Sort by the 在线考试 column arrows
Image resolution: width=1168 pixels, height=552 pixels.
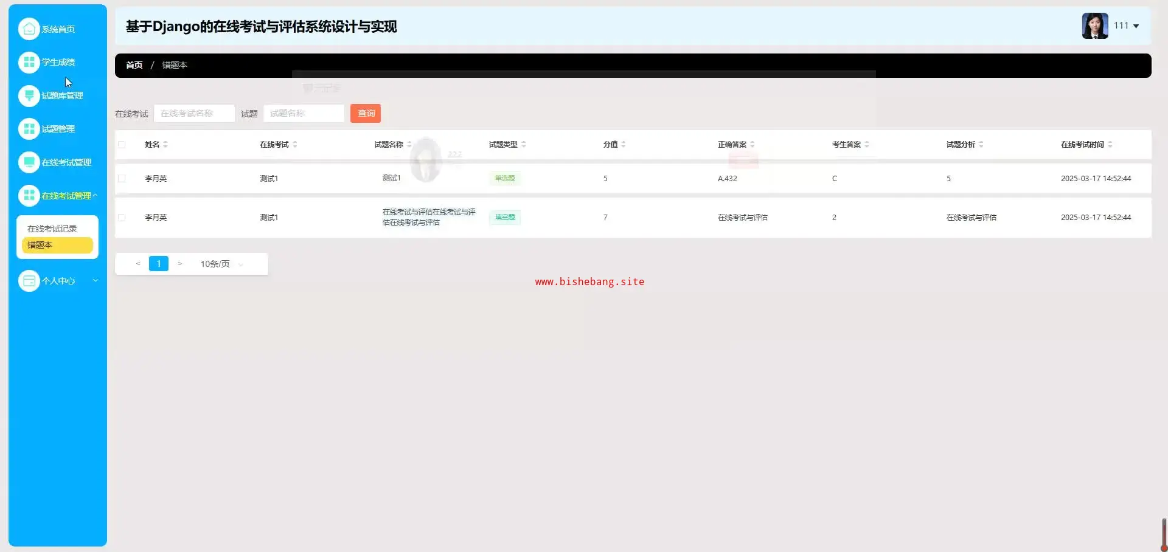(x=295, y=145)
